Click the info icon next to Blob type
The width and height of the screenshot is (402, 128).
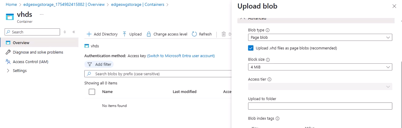coord(268,30)
